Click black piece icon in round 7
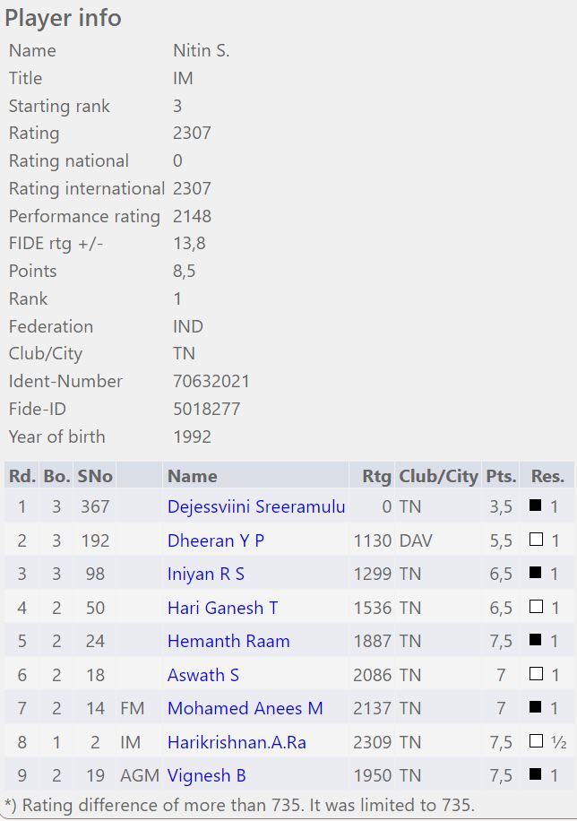The height and width of the screenshot is (821, 577). click(536, 708)
